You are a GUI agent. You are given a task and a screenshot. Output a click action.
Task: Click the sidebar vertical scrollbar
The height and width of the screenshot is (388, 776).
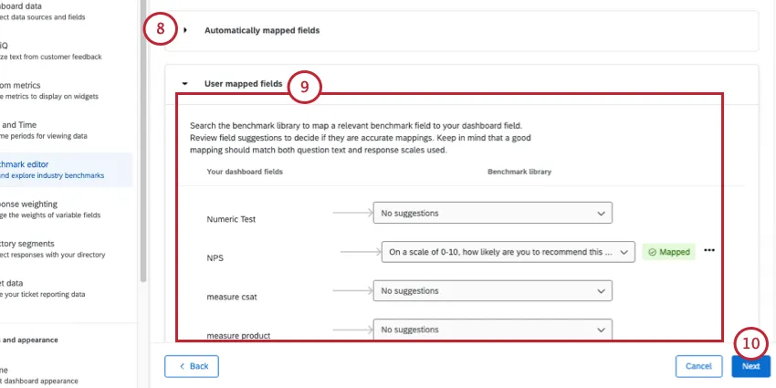142,137
